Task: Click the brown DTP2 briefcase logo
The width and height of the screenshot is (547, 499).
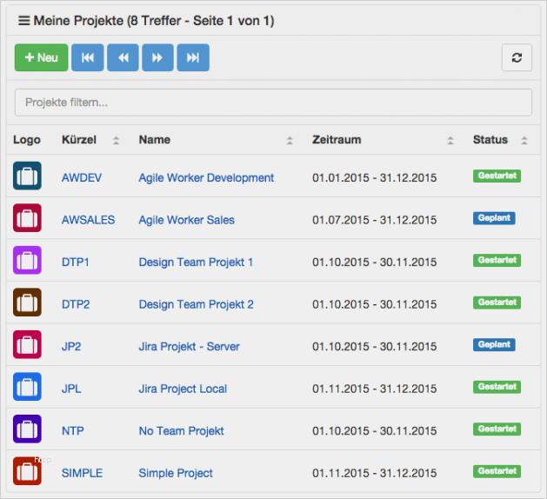Action: [27, 303]
